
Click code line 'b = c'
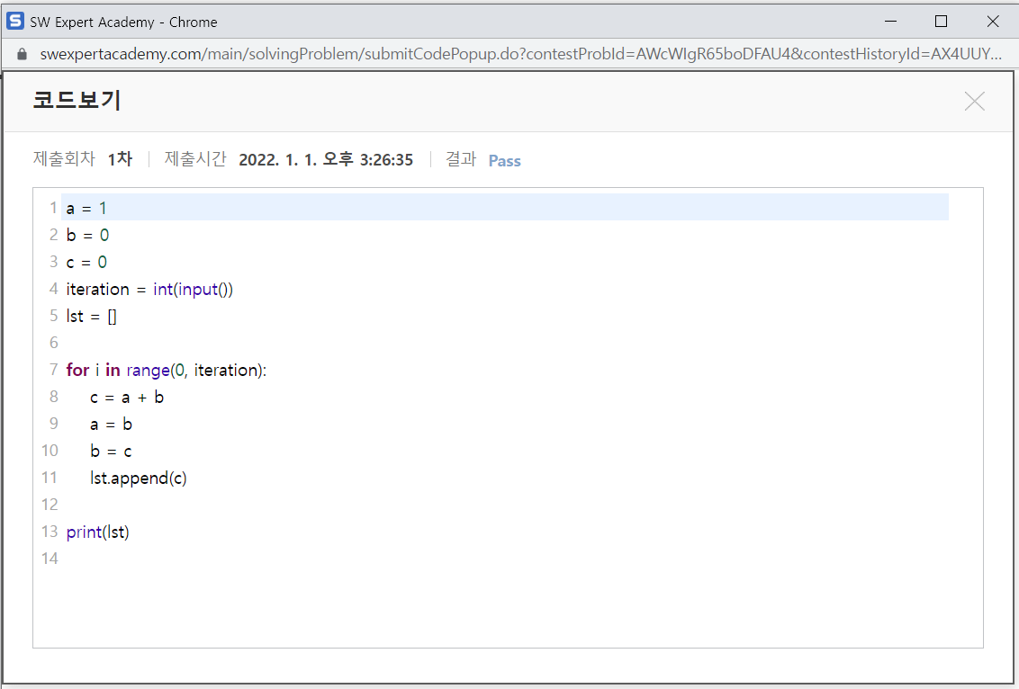coord(111,452)
